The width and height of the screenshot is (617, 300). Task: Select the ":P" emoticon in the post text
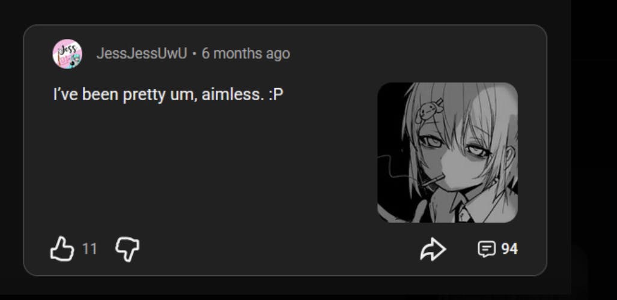point(276,95)
